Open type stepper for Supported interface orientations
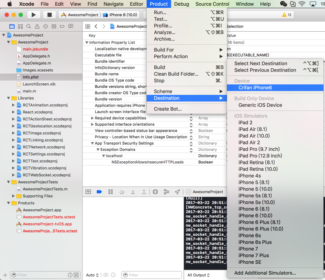 (x=191, y=124)
